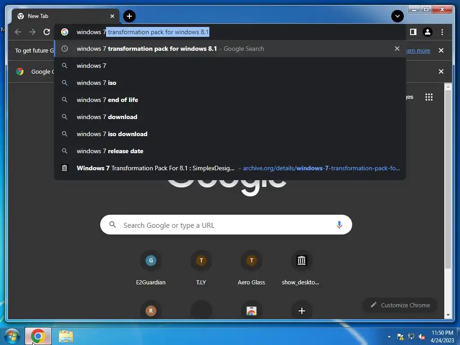Start voice search with microphone icon

coord(339,225)
